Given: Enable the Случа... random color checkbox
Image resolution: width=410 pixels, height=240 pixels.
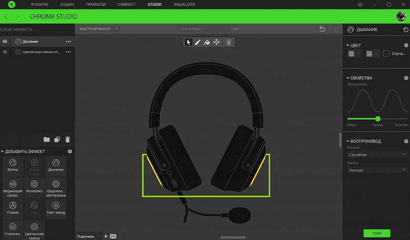Looking at the screenshot, I should pyautogui.click(x=386, y=53).
